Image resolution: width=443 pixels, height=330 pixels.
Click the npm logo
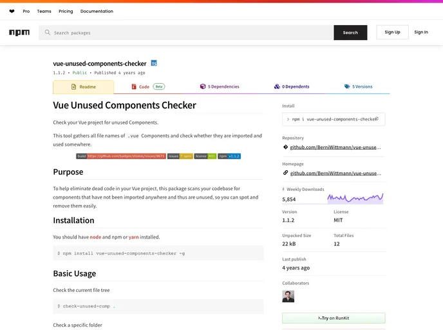click(x=19, y=32)
